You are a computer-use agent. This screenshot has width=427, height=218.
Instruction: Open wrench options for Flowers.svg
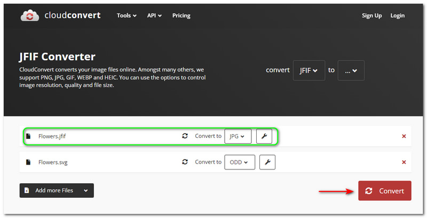(x=268, y=162)
